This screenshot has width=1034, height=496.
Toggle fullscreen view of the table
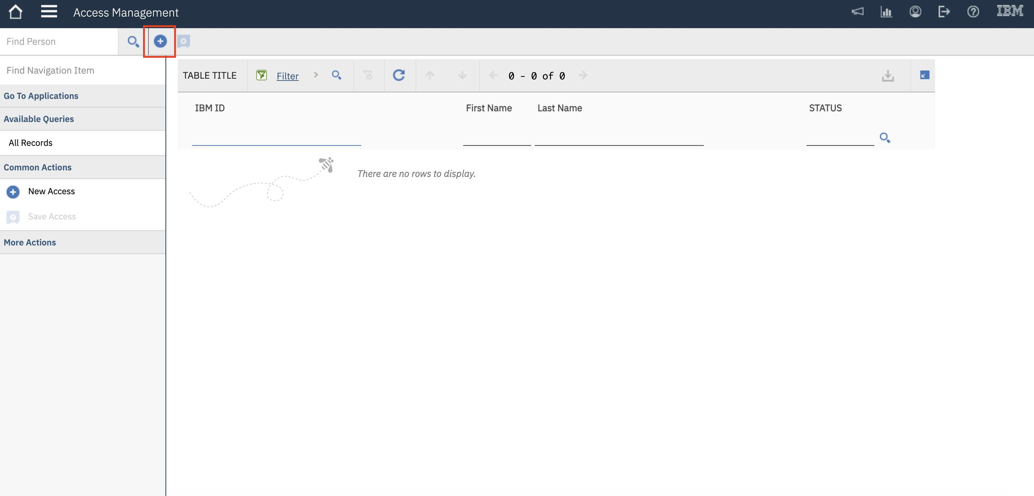[x=925, y=75]
